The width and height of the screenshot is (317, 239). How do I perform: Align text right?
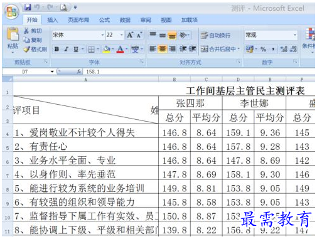click(172, 49)
